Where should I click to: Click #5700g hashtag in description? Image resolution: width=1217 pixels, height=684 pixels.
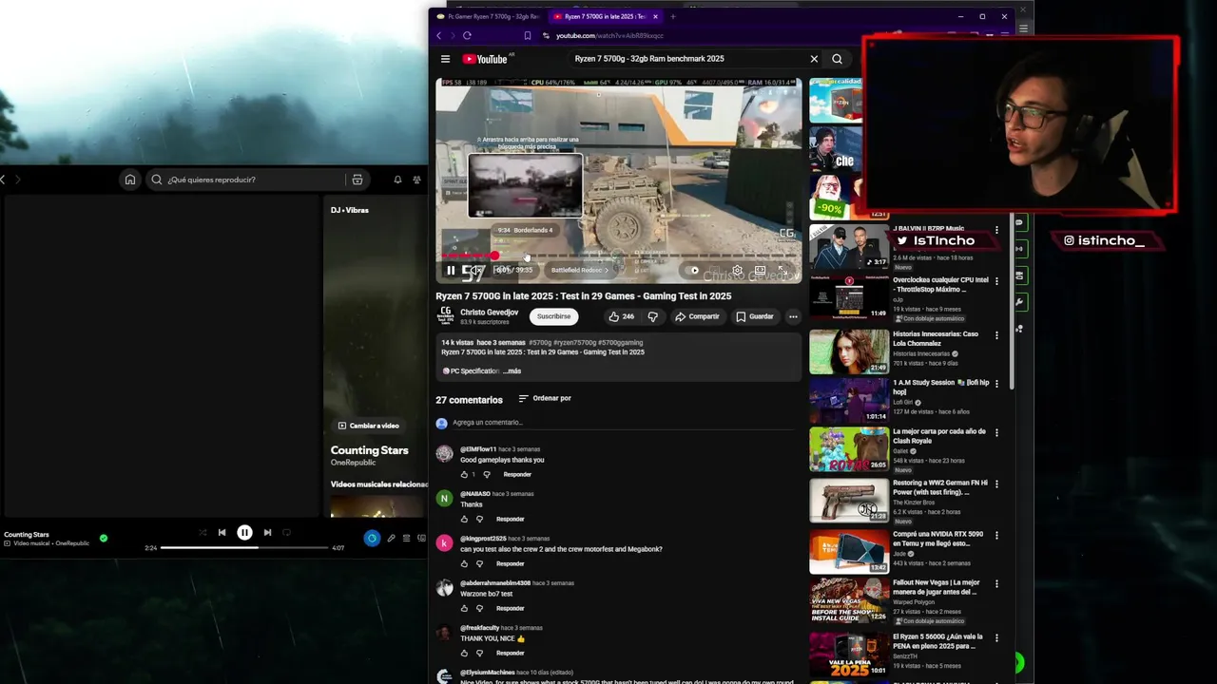pos(540,342)
